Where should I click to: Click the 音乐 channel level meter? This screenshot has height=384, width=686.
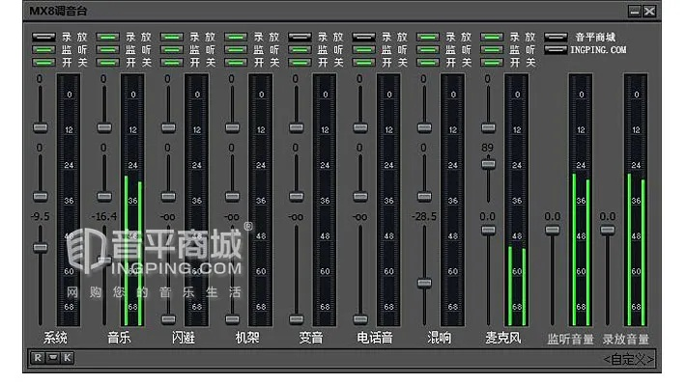click(132, 200)
